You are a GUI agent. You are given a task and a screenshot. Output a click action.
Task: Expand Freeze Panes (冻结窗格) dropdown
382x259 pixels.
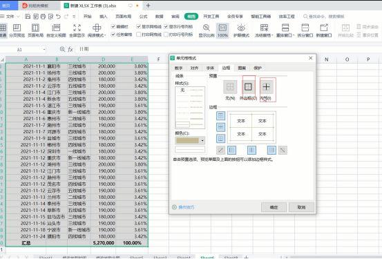pos(272,36)
